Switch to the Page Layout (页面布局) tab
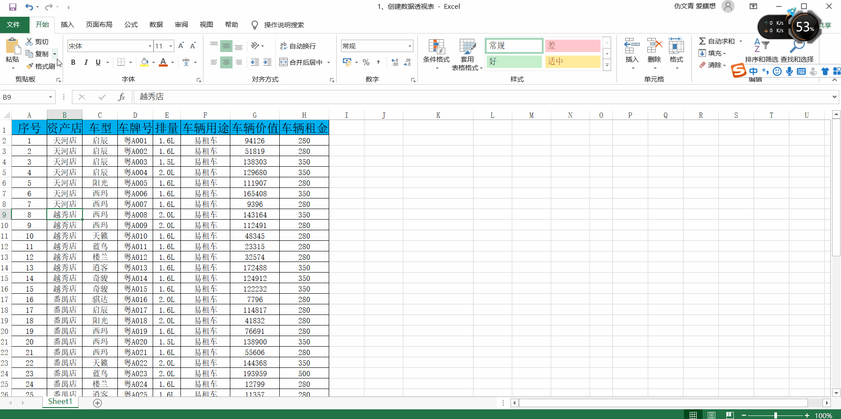841x419 pixels. point(99,25)
